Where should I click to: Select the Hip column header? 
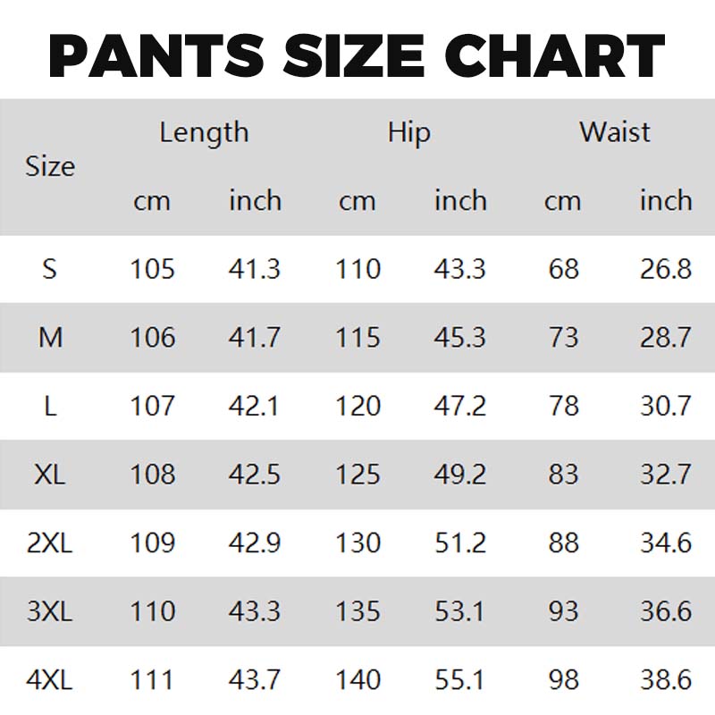(408, 133)
